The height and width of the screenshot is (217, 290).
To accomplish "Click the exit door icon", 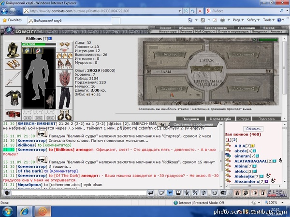I will (262, 193).
